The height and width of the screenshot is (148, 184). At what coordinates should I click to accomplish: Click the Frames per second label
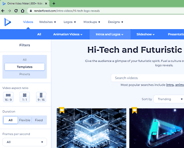[16, 134]
